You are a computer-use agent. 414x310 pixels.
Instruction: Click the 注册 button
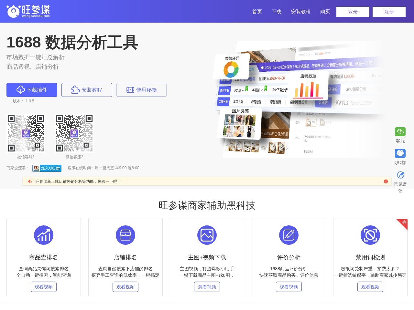(x=389, y=12)
